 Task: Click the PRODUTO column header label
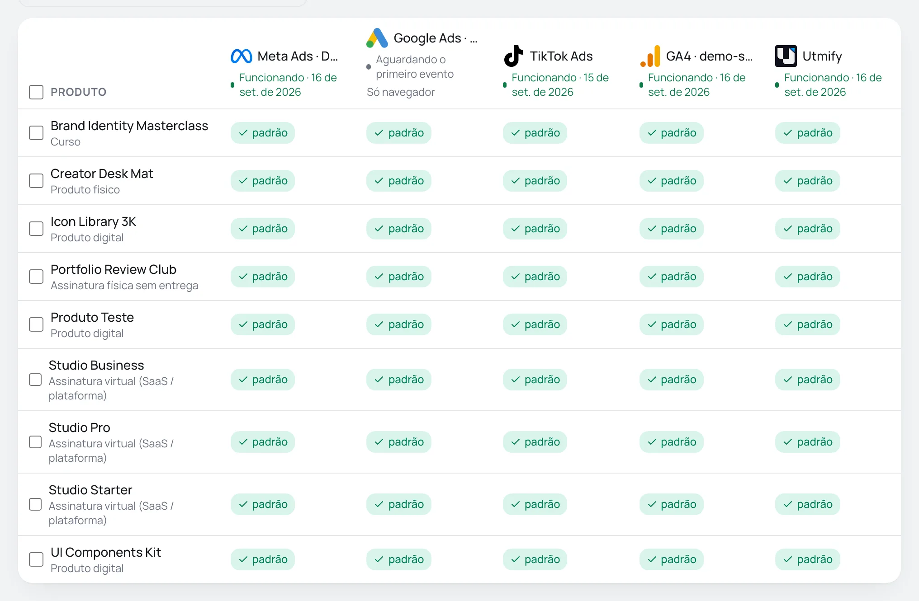click(x=79, y=92)
